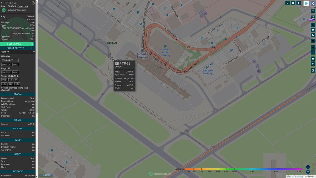Stop the trace playback
Screen dimensions: 316x178
pos(4,80)
